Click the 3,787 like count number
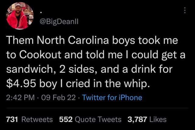This screenshot has width=195, height=130. click(x=137, y=119)
